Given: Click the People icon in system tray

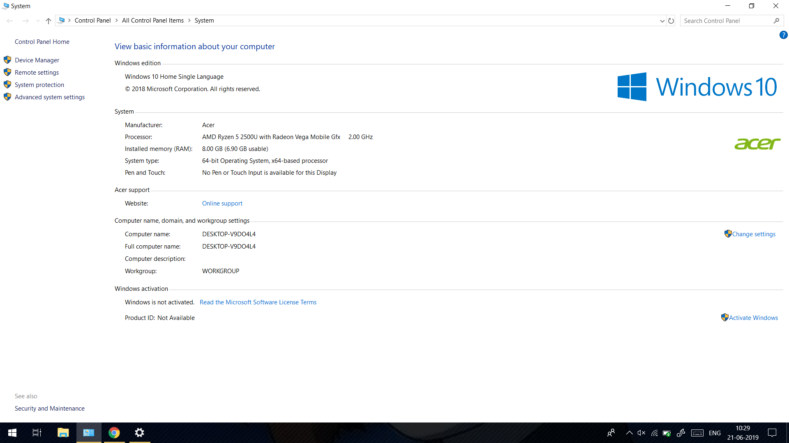Looking at the screenshot, I should [611, 433].
